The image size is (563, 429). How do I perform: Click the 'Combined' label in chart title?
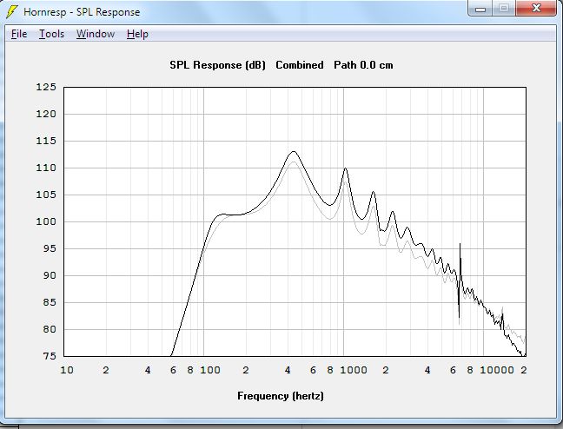pos(300,65)
